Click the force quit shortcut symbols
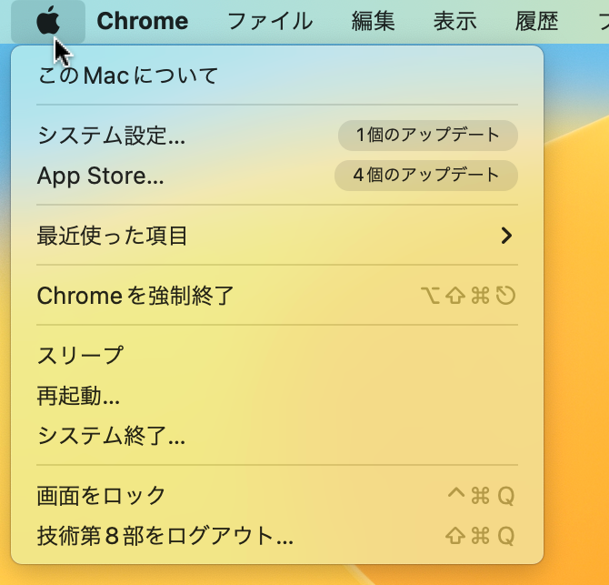 [468, 296]
